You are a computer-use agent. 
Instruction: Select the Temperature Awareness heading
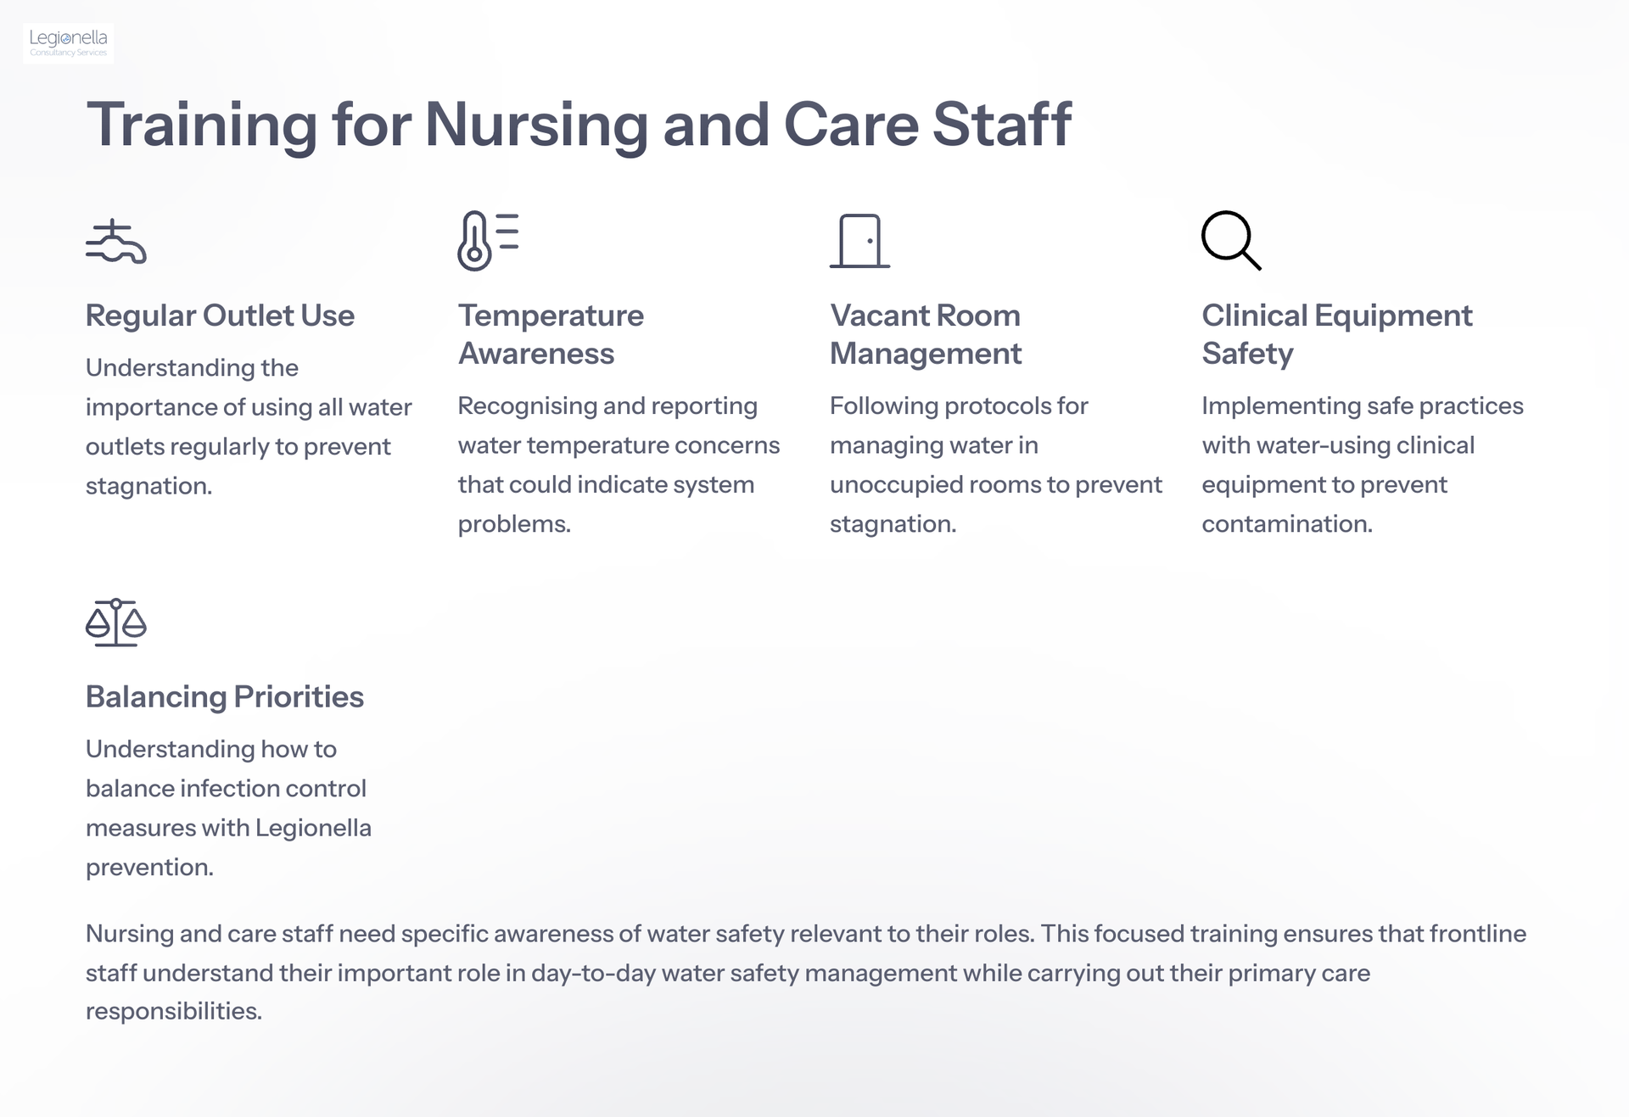pyautogui.click(x=551, y=334)
